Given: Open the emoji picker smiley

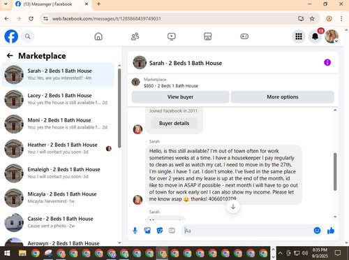Looking at the screenshot, I should (x=317, y=231).
